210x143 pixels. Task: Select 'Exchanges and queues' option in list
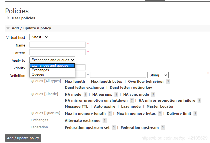pos(52,66)
